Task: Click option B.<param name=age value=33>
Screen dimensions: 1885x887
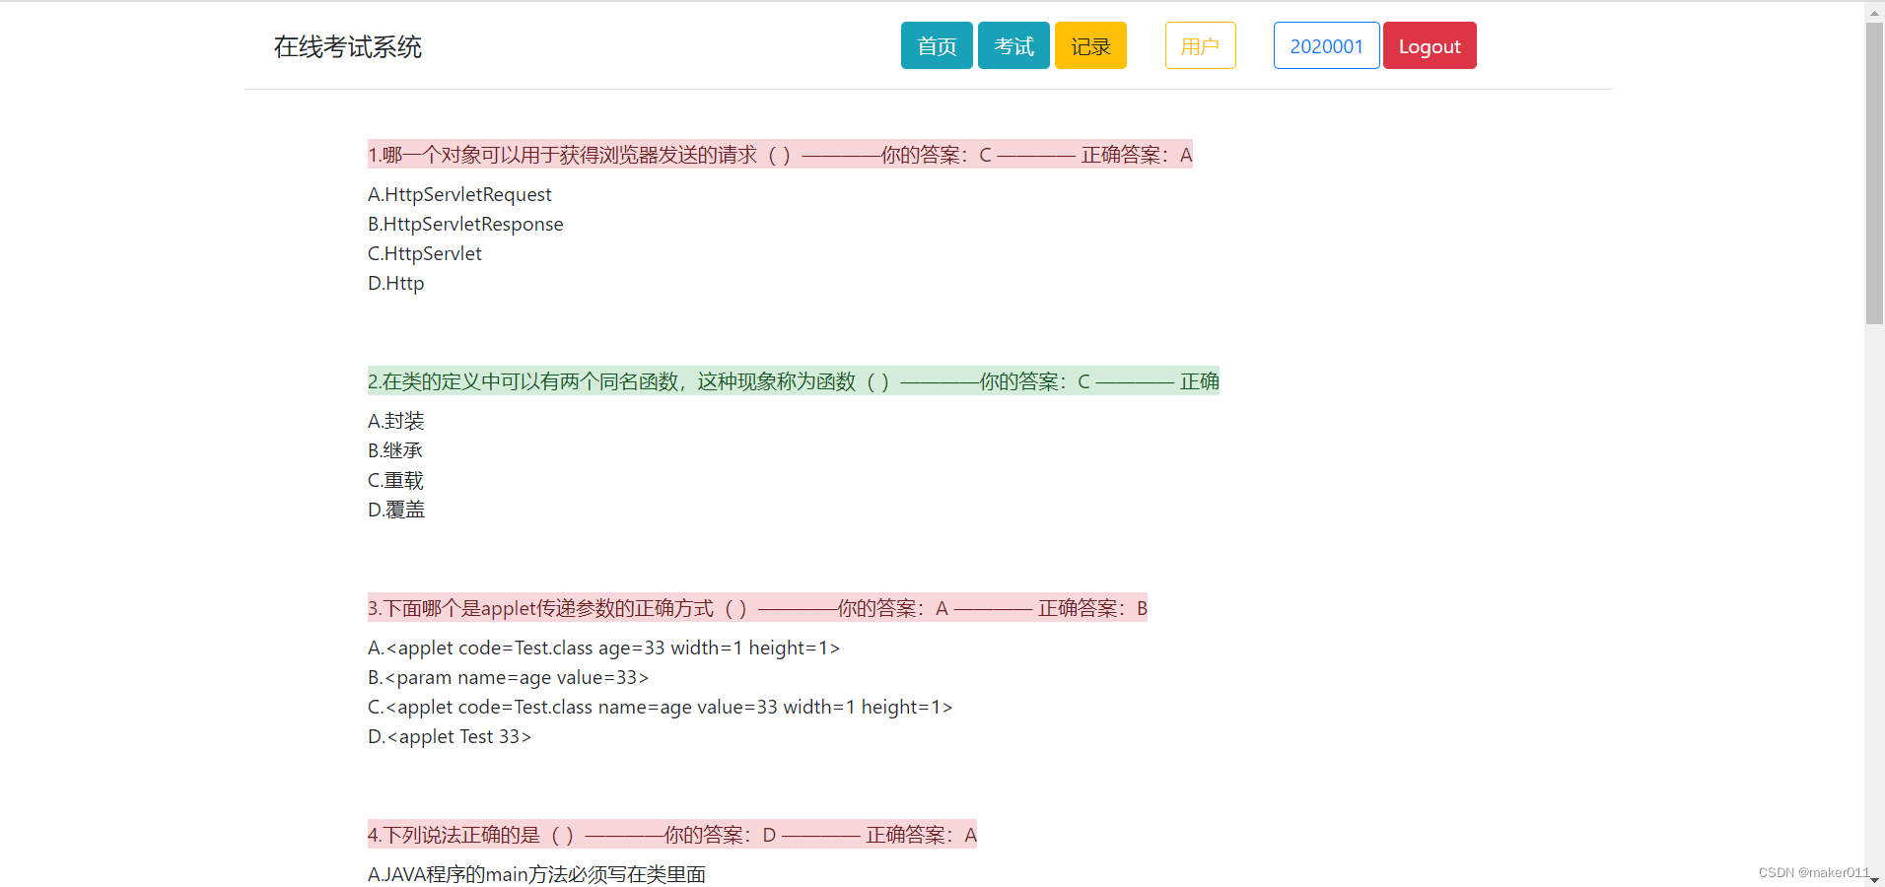Action: click(x=507, y=677)
